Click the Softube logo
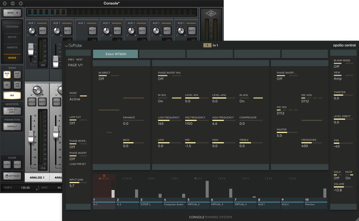 tap(74, 45)
